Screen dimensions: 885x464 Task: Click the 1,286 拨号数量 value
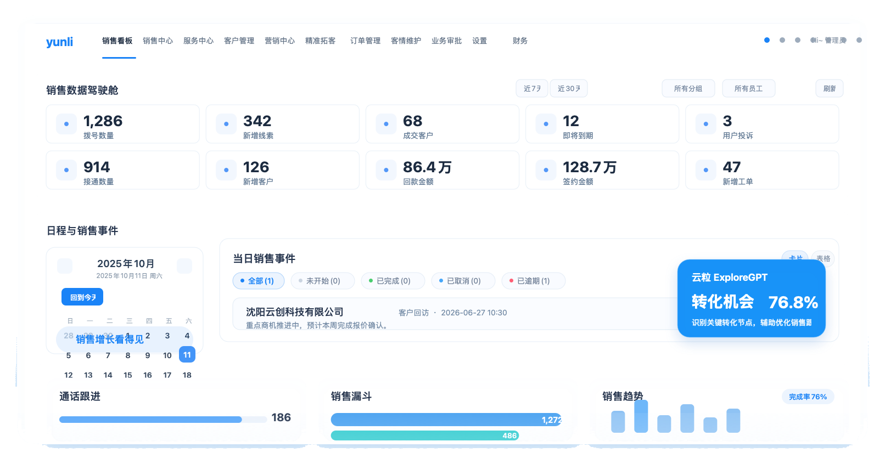coord(103,121)
